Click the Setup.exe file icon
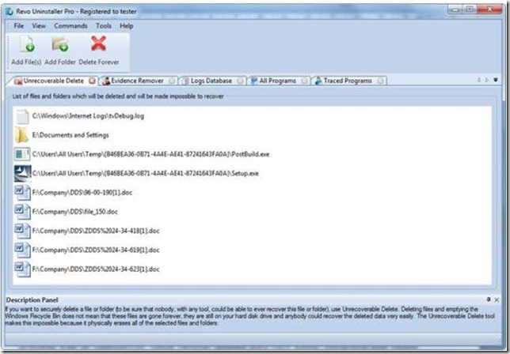 (22, 173)
